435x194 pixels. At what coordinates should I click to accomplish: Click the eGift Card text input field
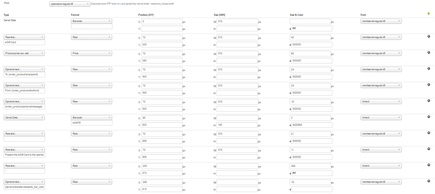pos(24,42)
